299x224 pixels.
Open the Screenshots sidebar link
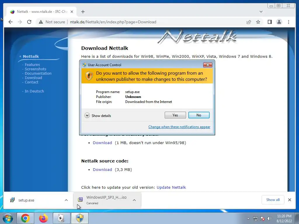click(x=35, y=69)
